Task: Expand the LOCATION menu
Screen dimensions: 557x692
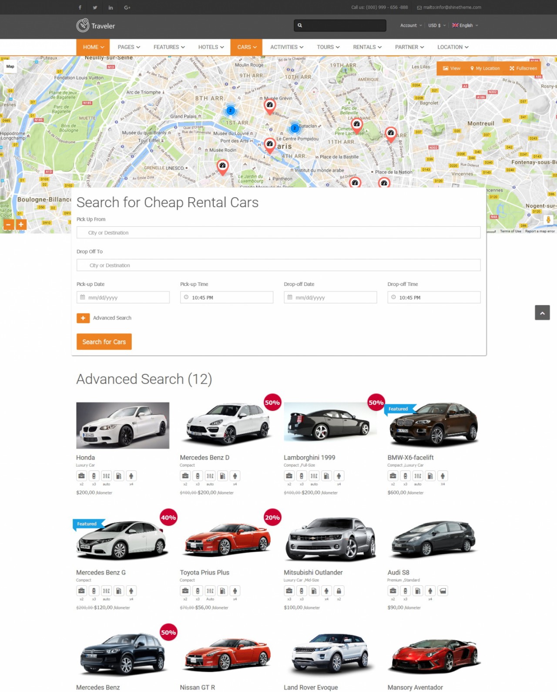Action: [453, 47]
